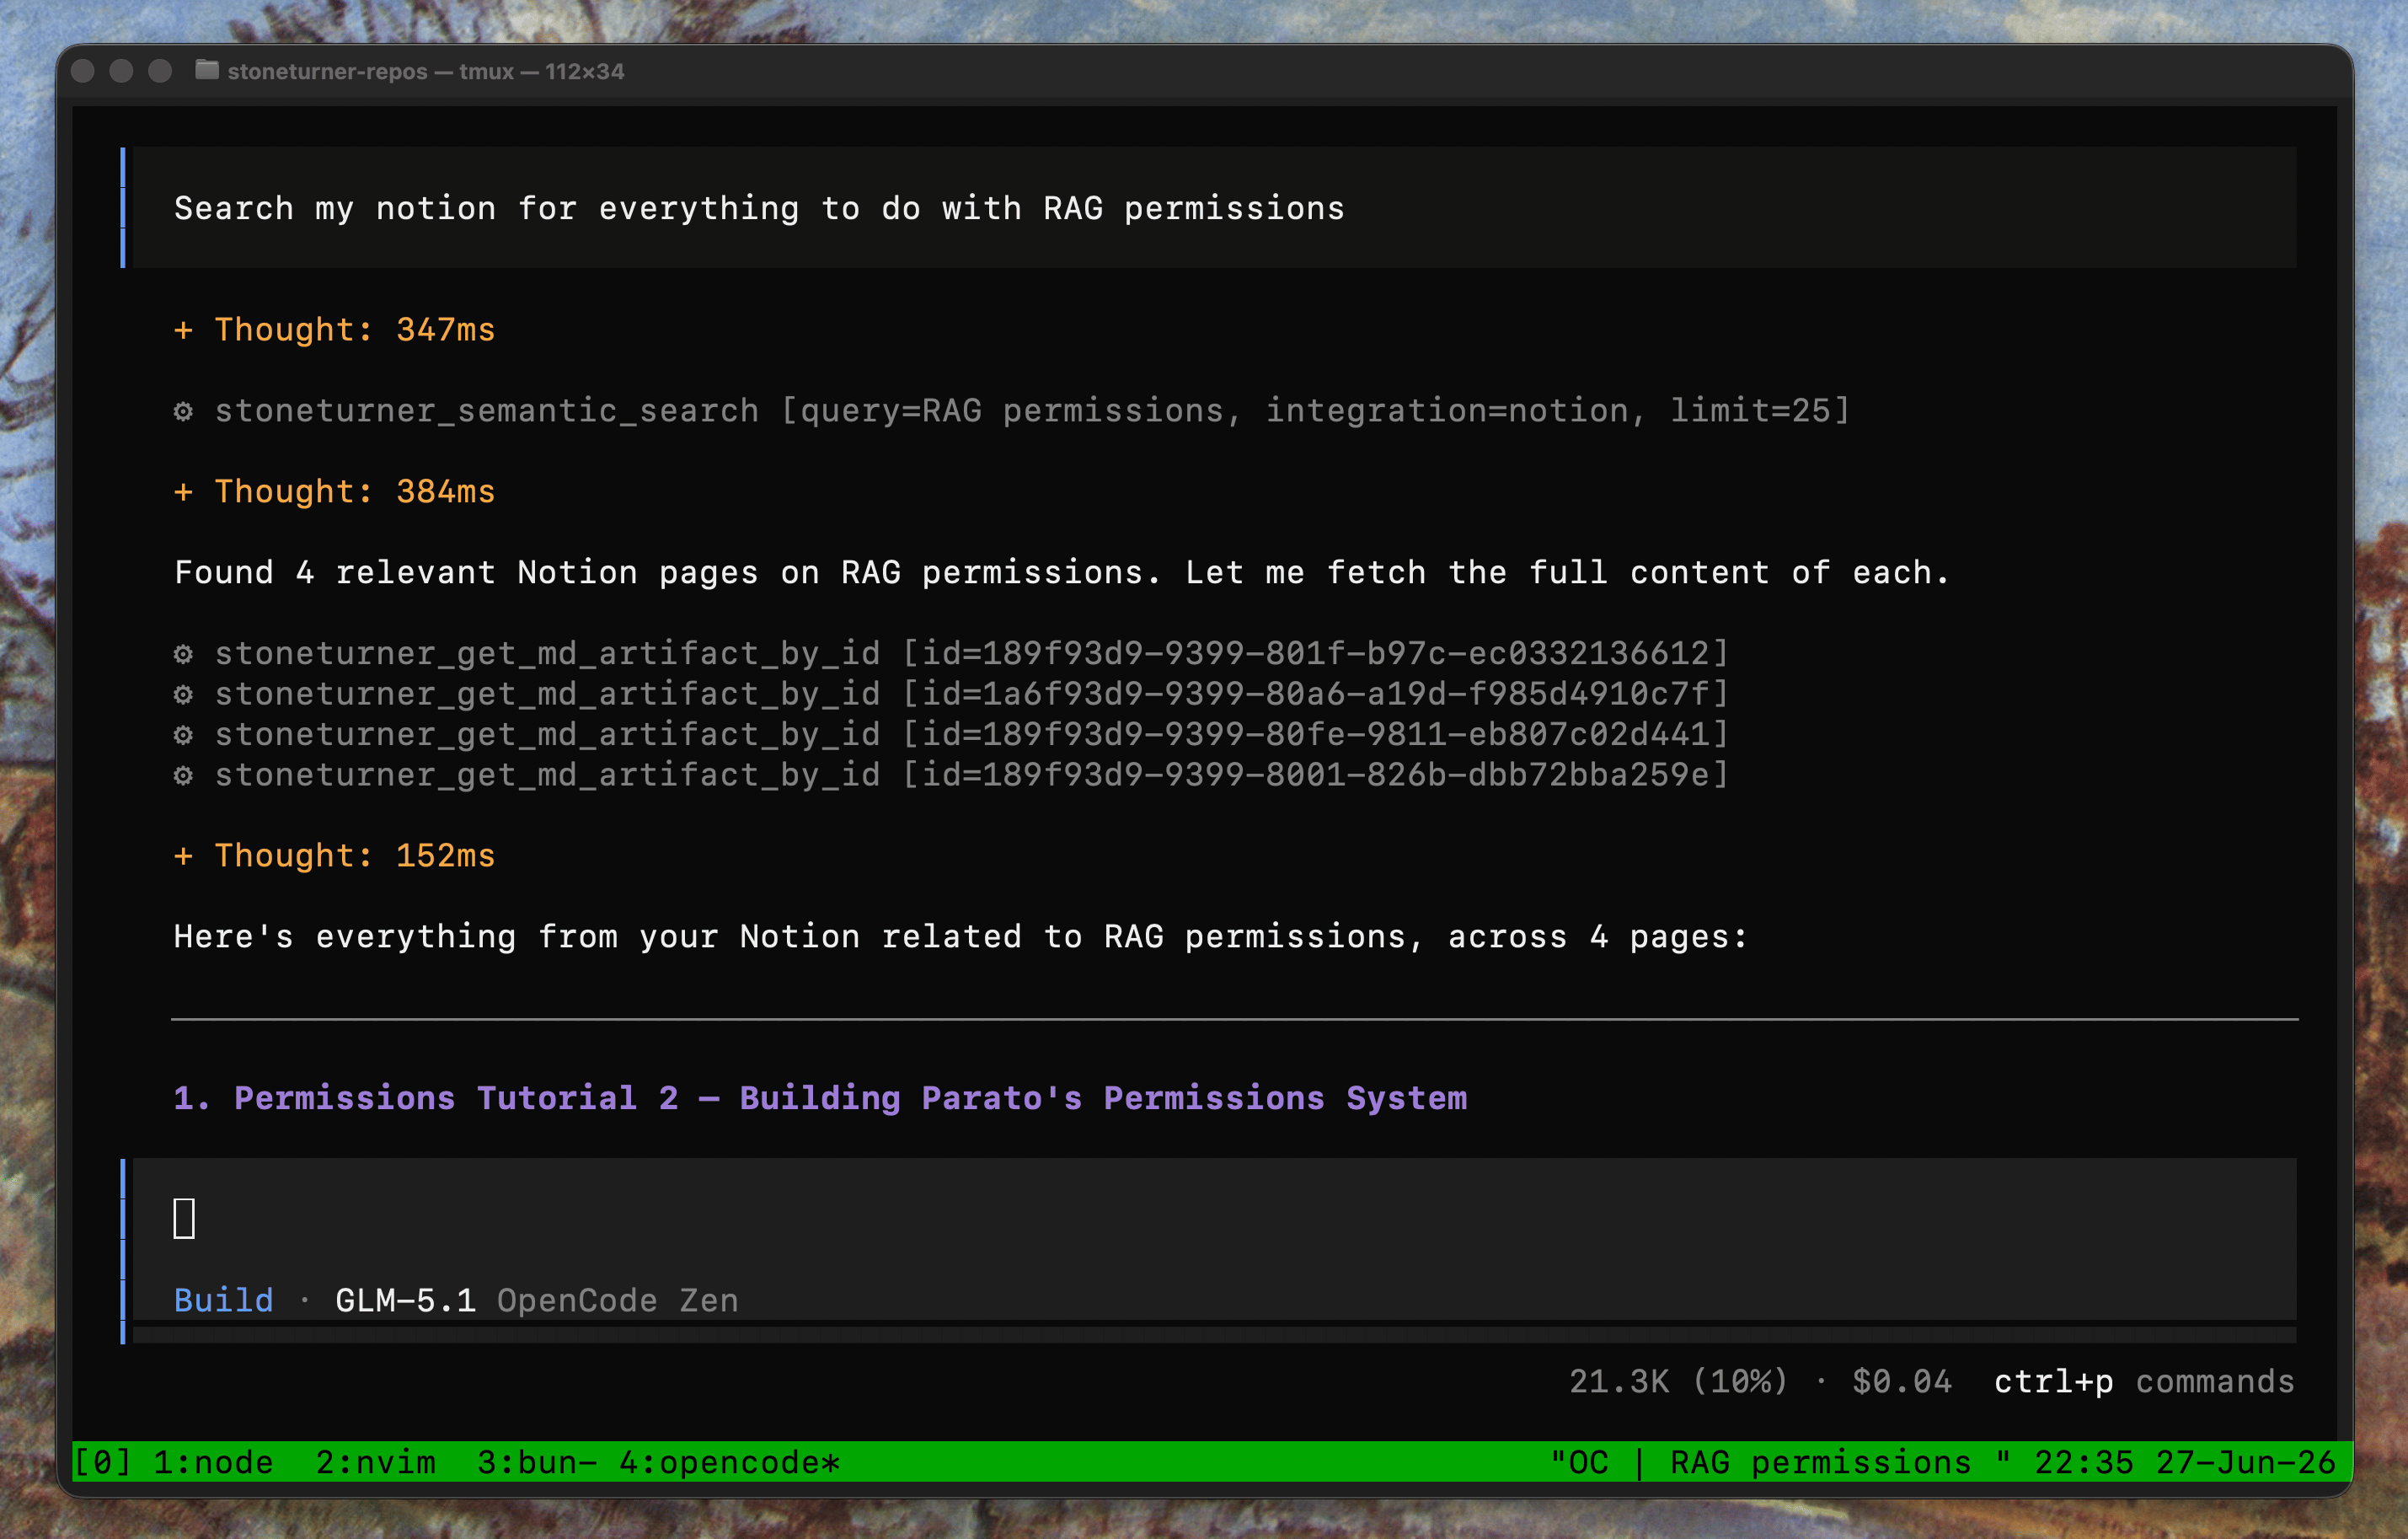Click the tmux session indicator [0]
The width and height of the screenshot is (2408, 1539).
tap(102, 1463)
